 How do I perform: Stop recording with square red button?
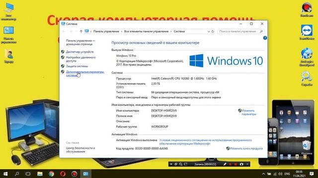point(236,164)
